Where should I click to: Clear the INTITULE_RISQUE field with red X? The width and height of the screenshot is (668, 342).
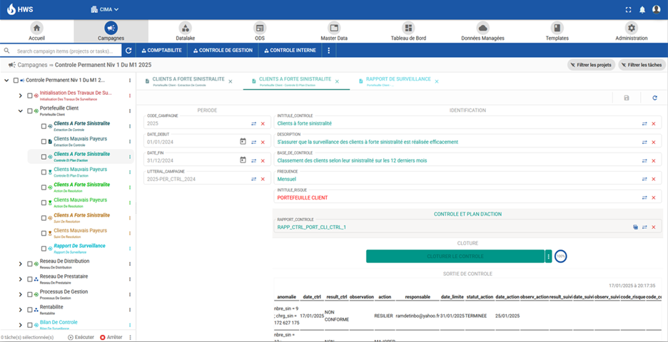click(653, 197)
